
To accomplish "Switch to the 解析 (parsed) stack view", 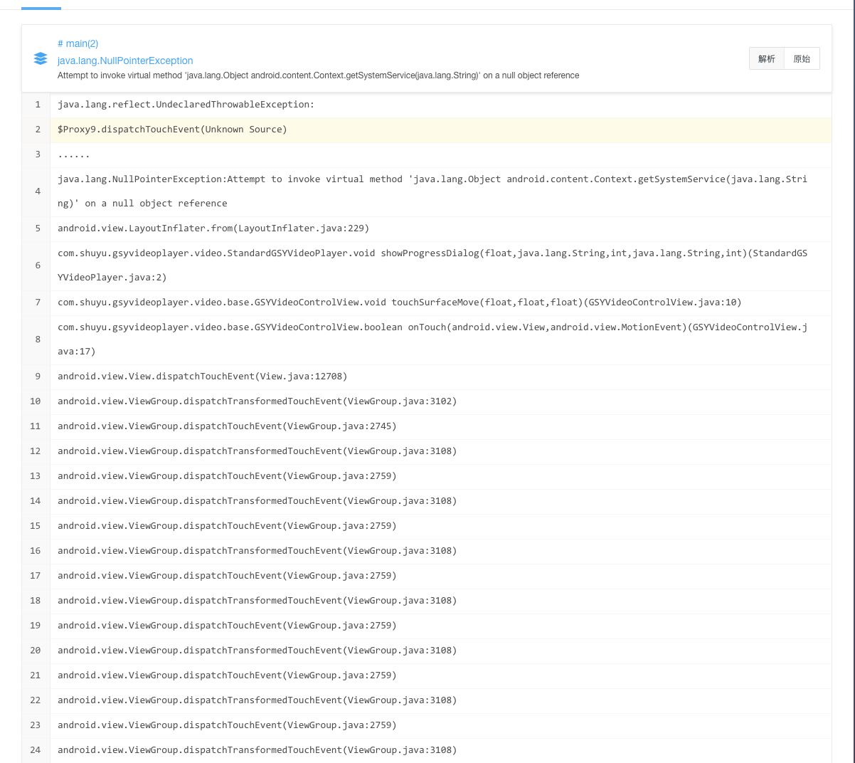I will [766, 58].
